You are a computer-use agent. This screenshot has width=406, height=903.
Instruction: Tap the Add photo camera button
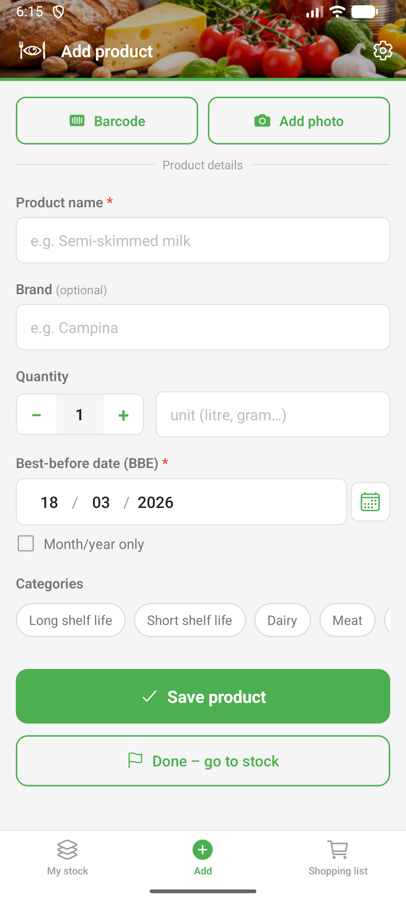coord(299,121)
